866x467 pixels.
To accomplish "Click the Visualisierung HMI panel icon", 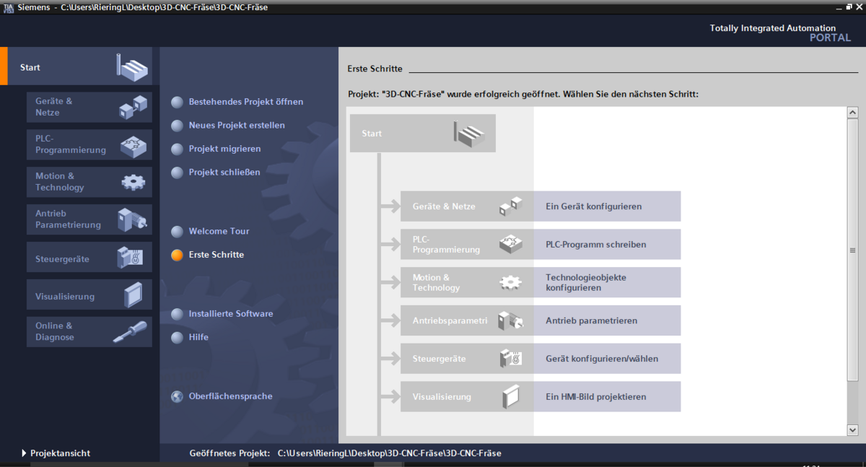I will coord(133,295).
